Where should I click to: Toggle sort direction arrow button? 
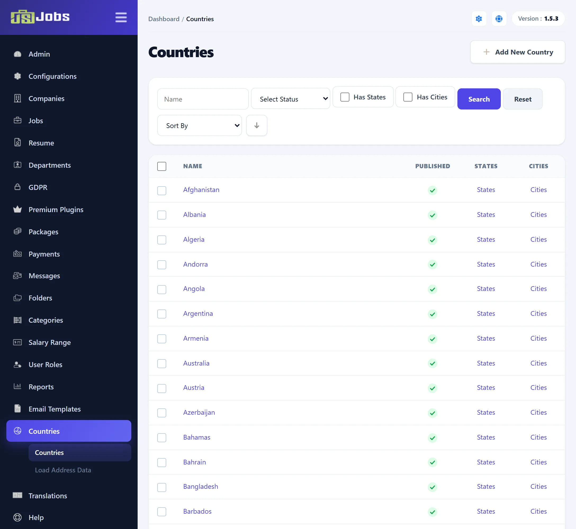[x=257, y=125]
